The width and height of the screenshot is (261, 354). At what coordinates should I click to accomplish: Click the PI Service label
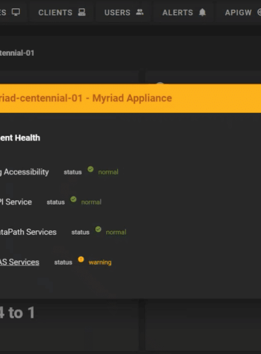tap(16, 202)
